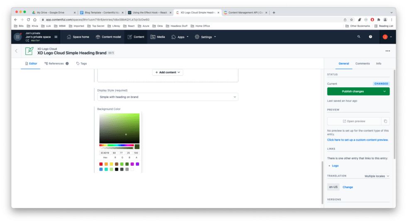Select the dark green preset swatch
This screenshot has width=407, height=223.
(127, 164)
